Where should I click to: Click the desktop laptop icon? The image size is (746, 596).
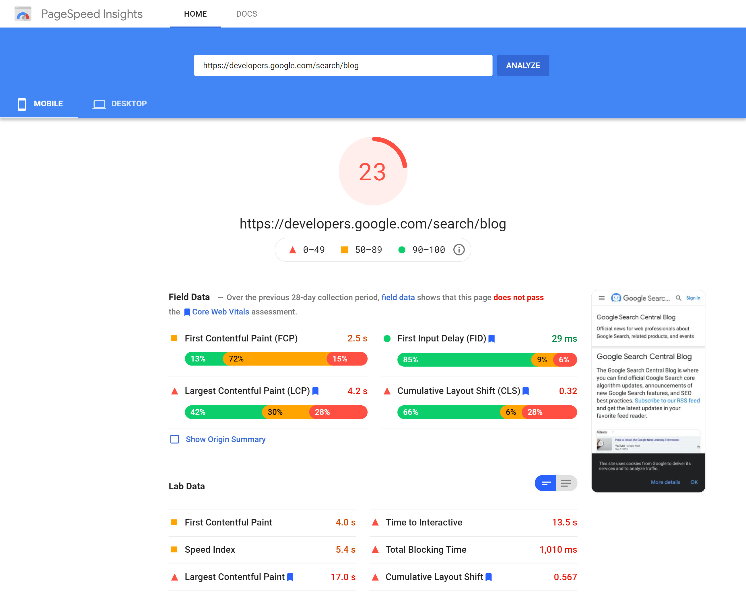pyautogui.click(x=99, y=104)
